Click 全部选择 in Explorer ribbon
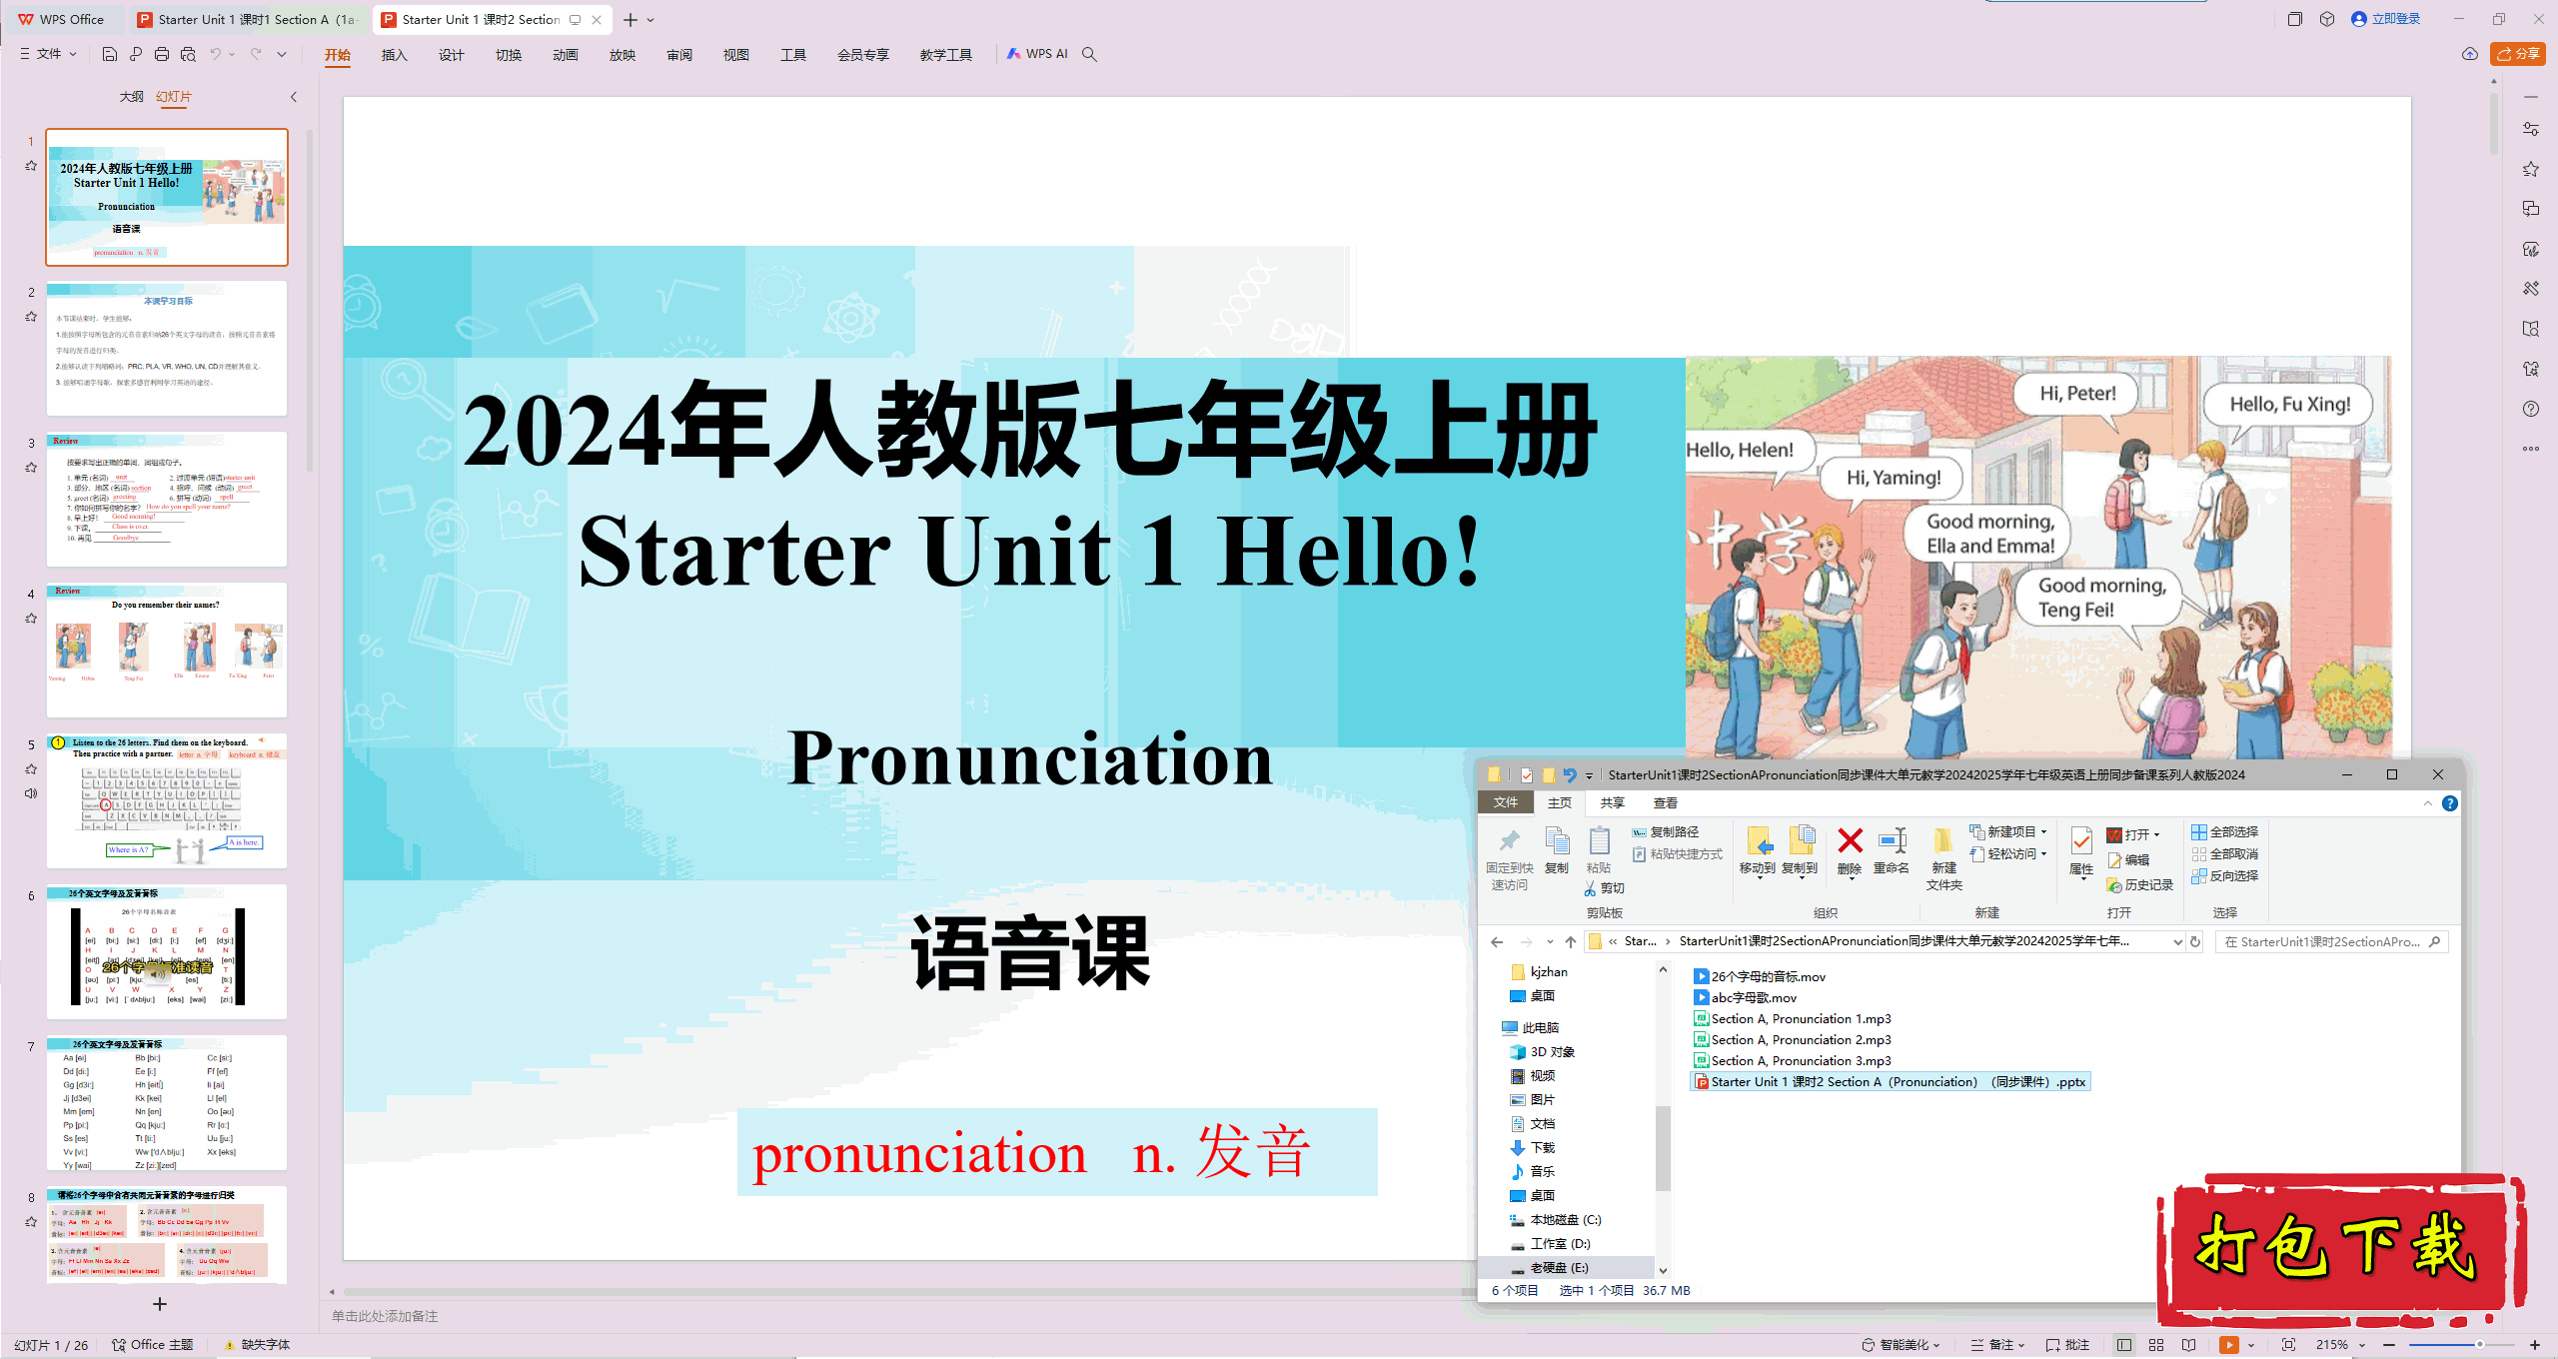The image size is (2558, 1359). [x=2225, y=832]
